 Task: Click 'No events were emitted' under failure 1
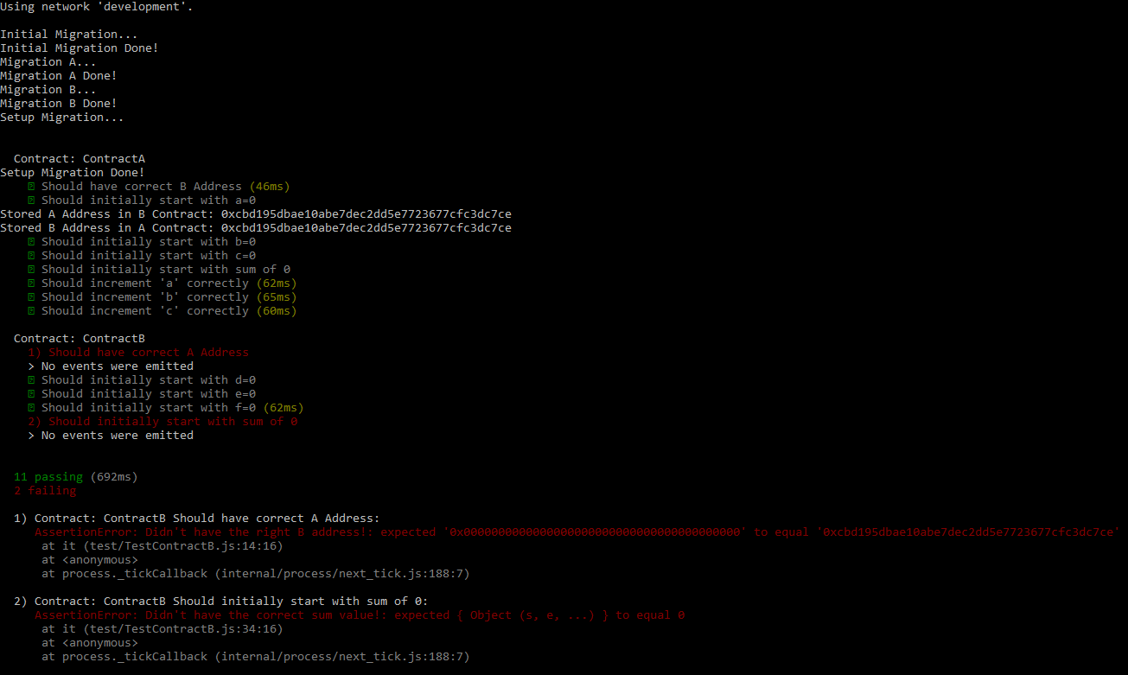coord(111,366)
